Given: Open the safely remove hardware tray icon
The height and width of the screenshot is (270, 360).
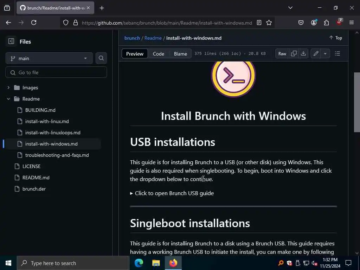Looking at the screenshot, I should (298, 263).
